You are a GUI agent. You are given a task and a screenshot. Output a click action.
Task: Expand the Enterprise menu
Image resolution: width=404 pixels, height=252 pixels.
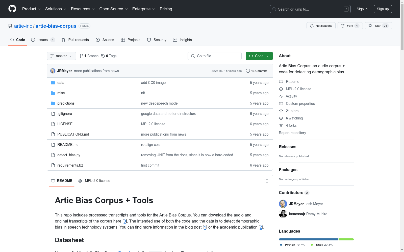pos(144,9)
